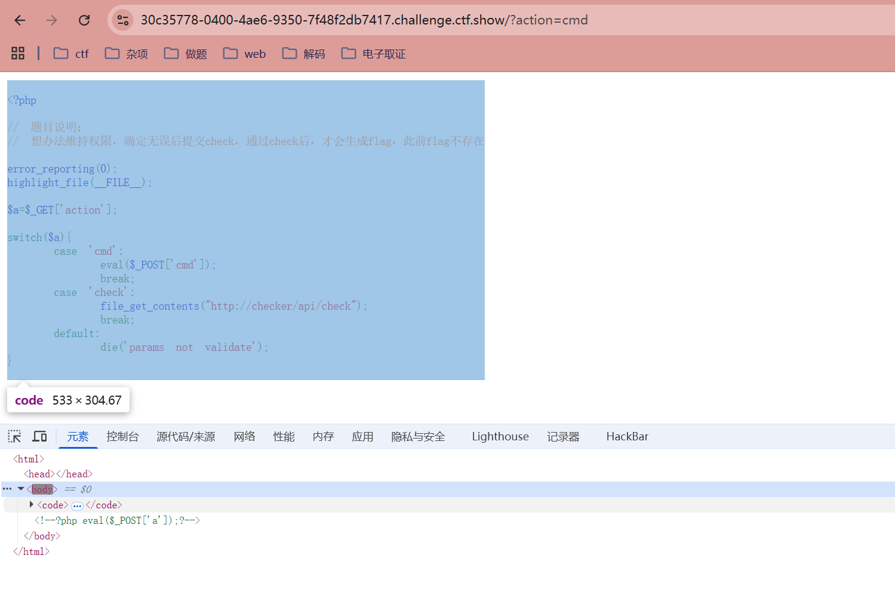Select the <body> tag in DOM tree
Screen dimensions: 895x611
[42, 489]
